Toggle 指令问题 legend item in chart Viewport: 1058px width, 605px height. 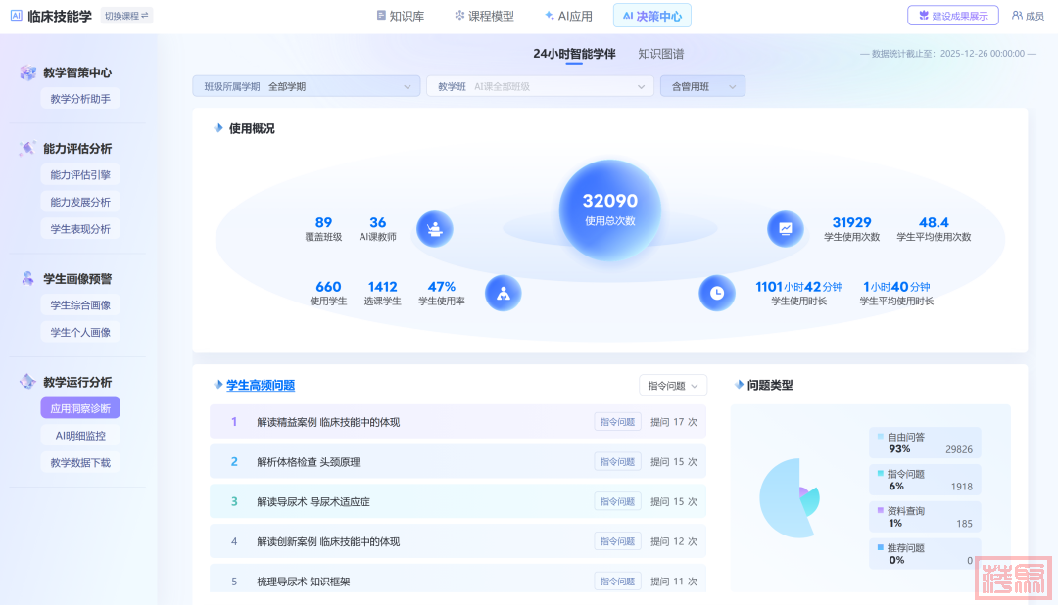[x=905, y=474]
